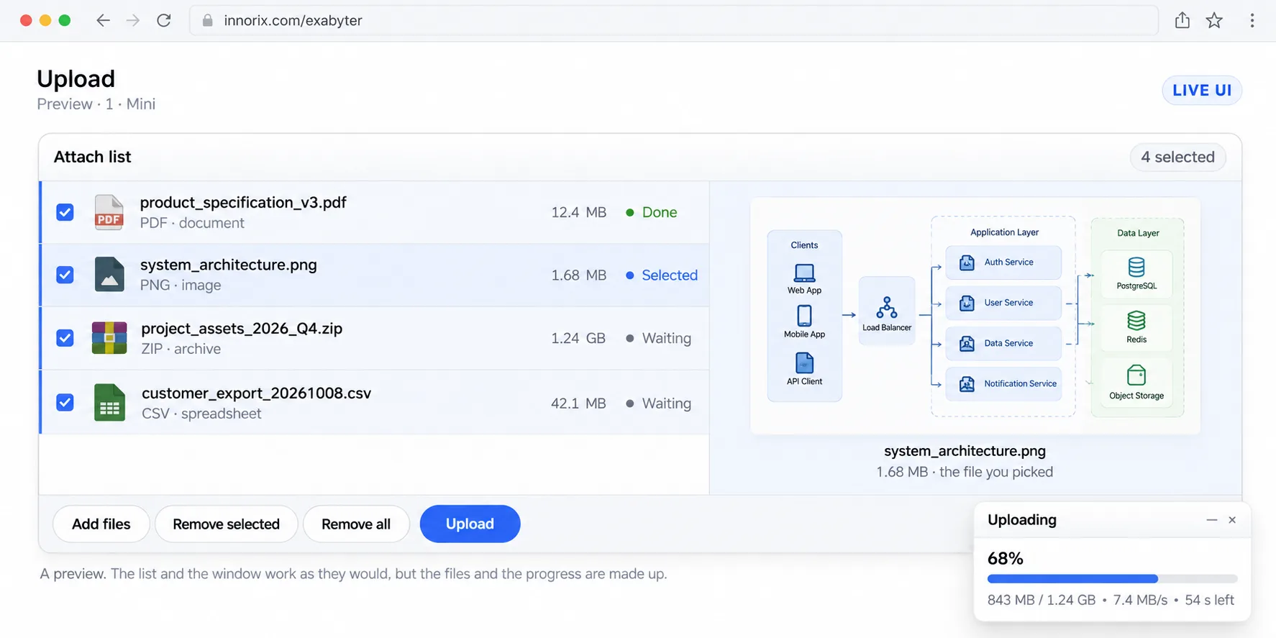Image resolution: width=1276 pixels, height=638 pixels.
Task: Click the innorix.com/exabyter address bar
Action: click(673, 20)
